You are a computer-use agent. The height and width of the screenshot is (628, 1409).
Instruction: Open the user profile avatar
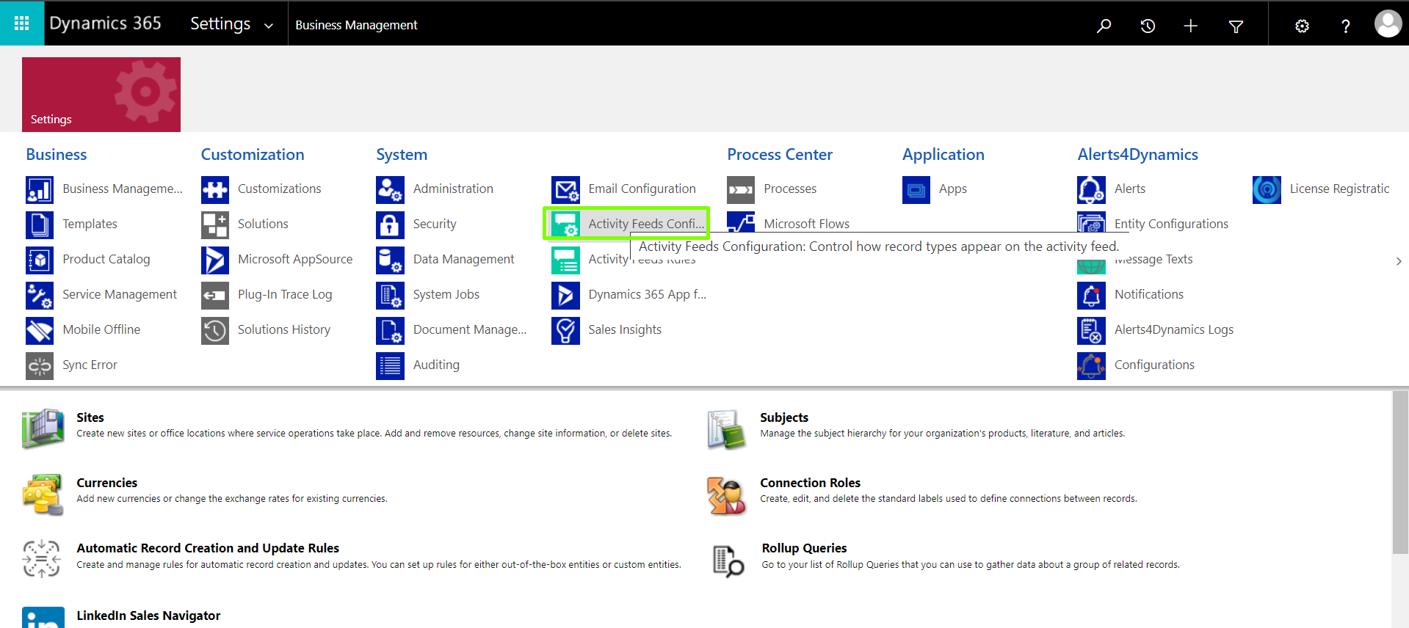[x=1388, y=23]
